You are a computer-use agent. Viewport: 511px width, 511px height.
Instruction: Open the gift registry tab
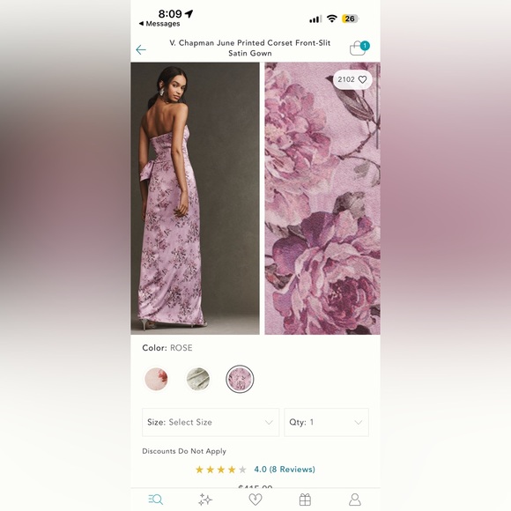(x=305, y=500)
